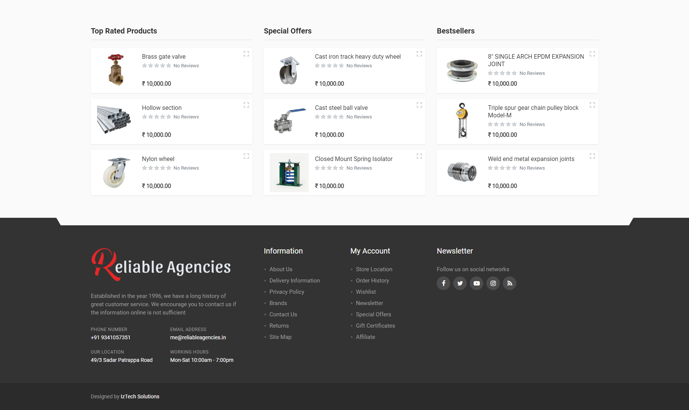Open Brass gate valve product title

tap(164, 56)
